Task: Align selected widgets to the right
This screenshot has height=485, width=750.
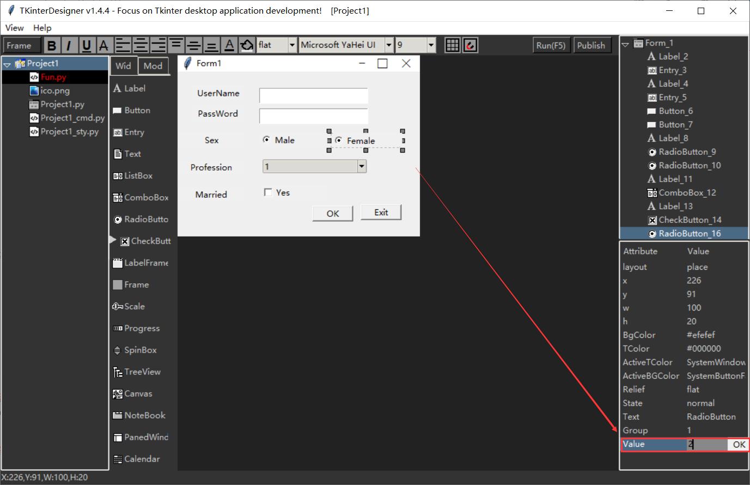Action: click(x=158, y=45)
